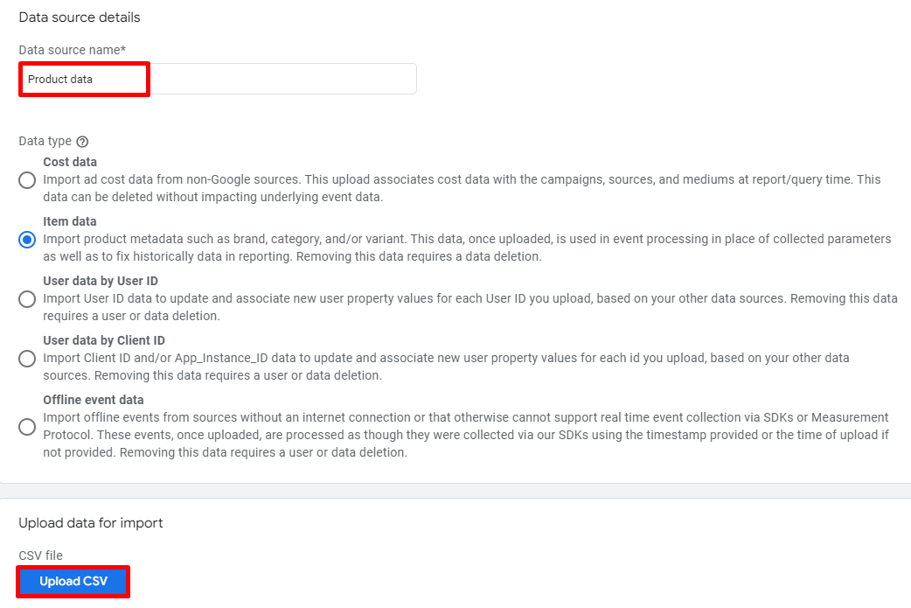This screenshot has width=911, height=608.
Task: Click the Data source details heading
Action: coord(79,17)
